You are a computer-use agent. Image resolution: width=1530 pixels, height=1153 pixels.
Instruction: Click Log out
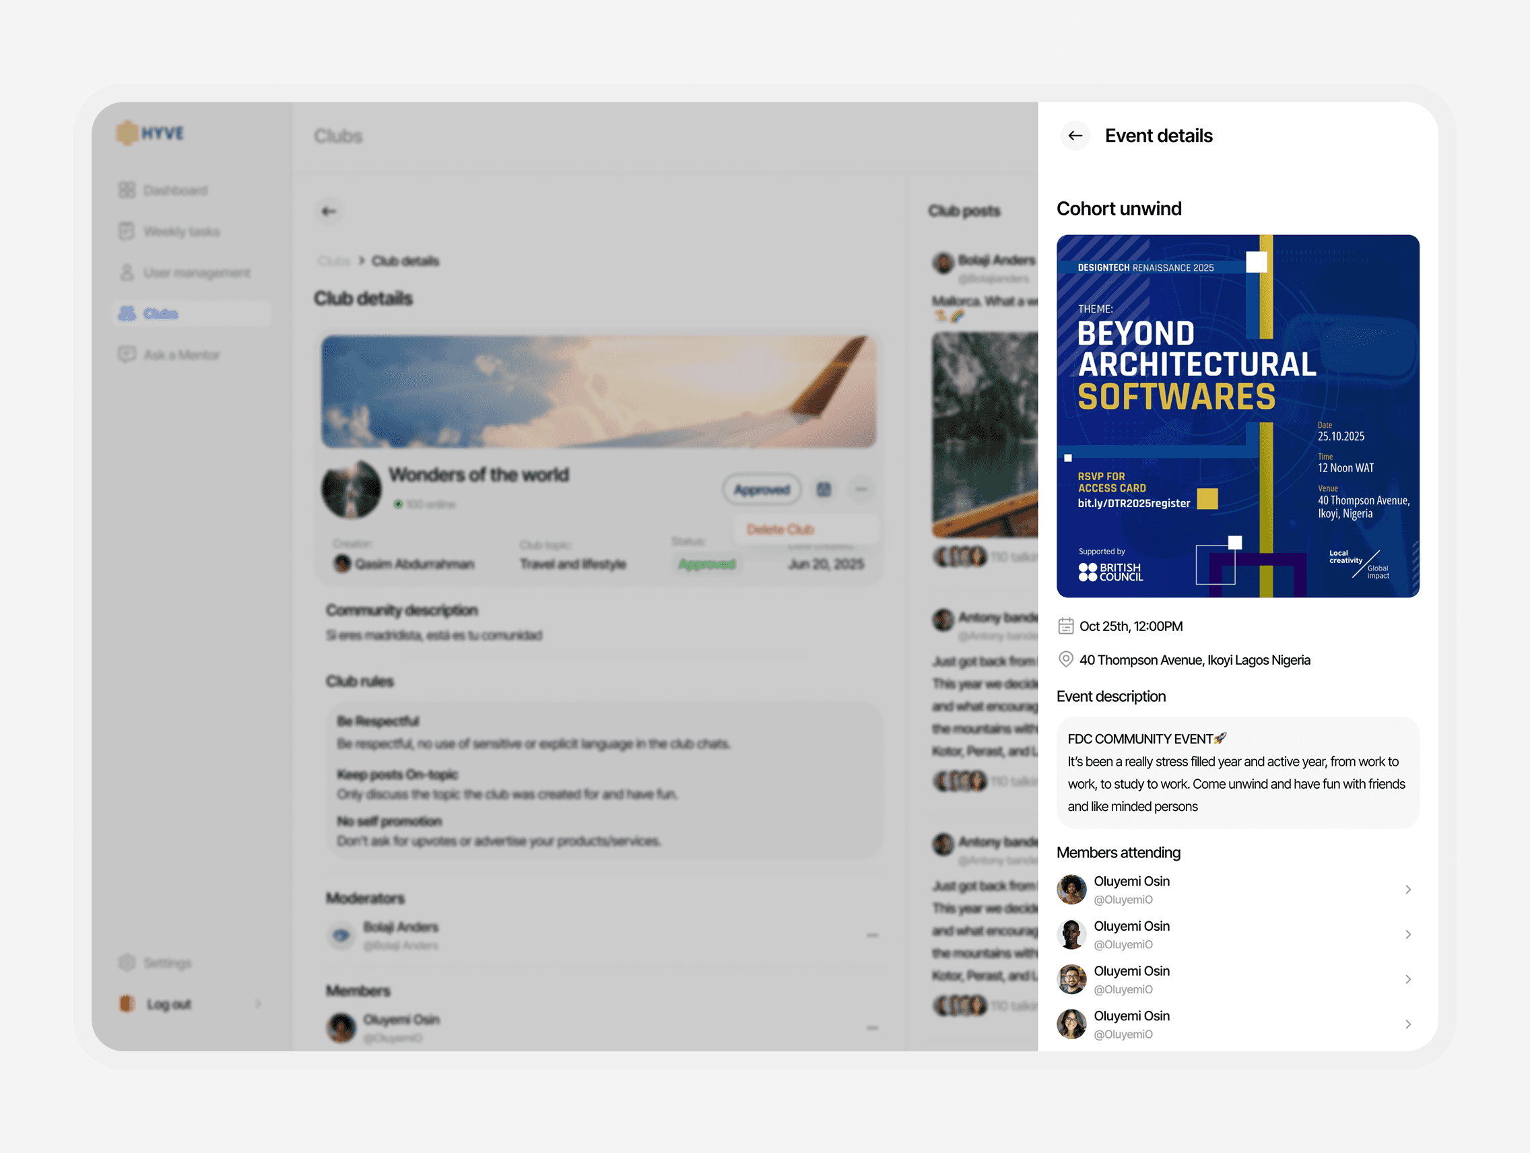tap(169, 1003)
